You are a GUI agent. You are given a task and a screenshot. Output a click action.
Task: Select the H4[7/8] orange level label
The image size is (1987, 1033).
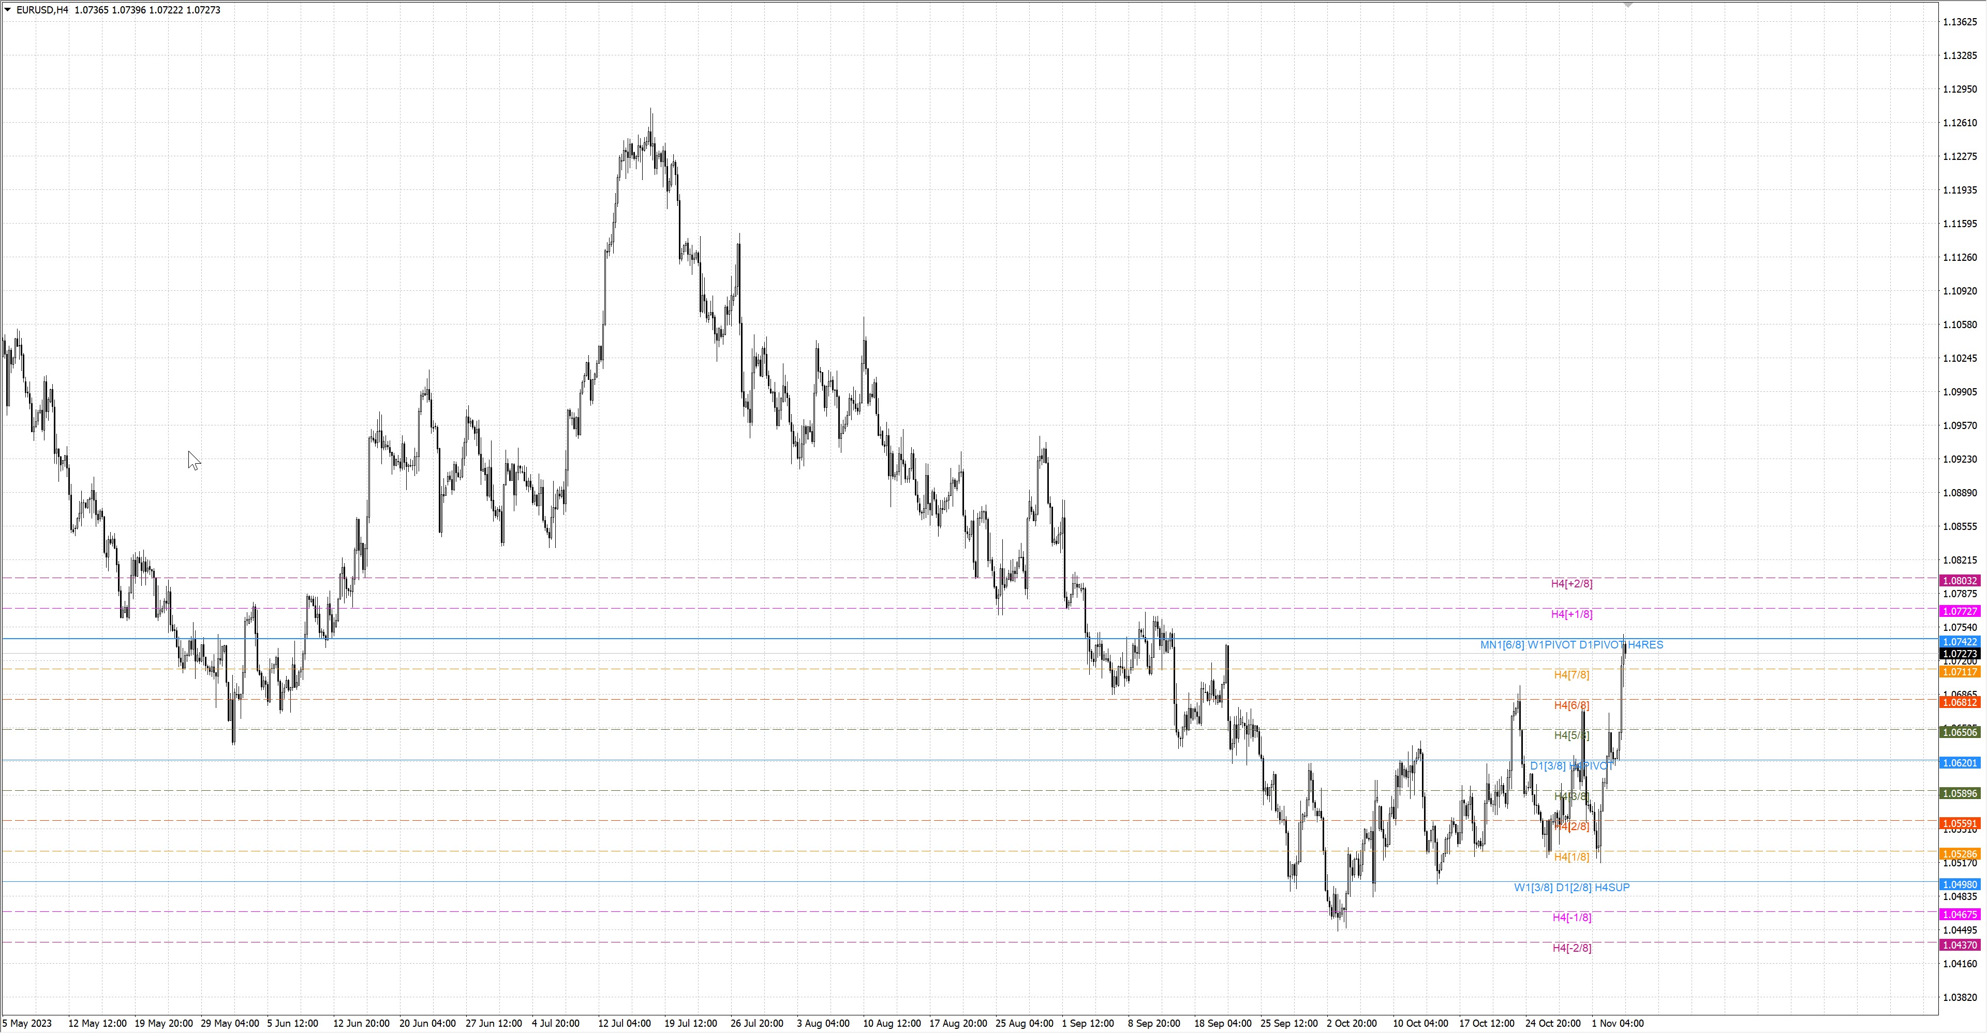click(x=1571, y=675)
